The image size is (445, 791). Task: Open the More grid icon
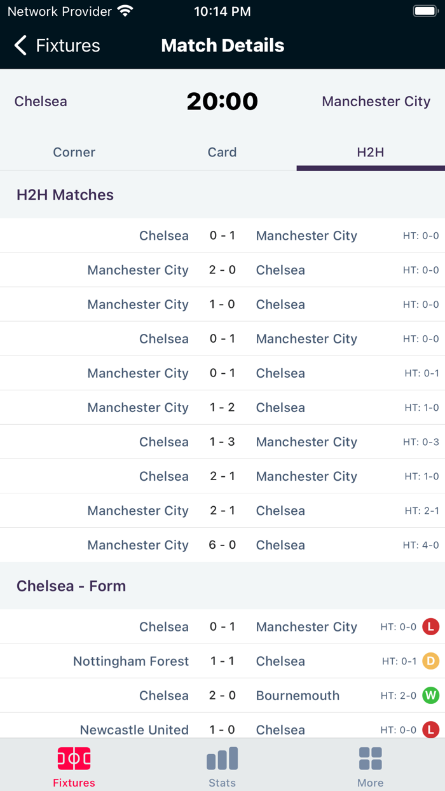pos(370,759)
